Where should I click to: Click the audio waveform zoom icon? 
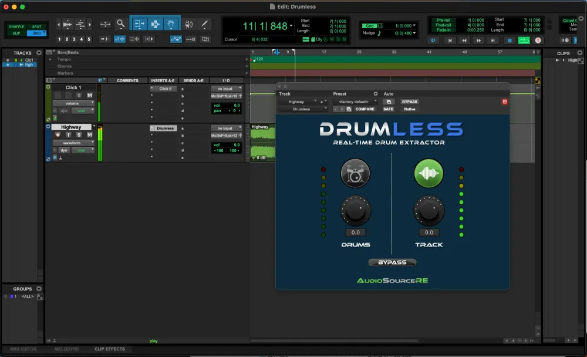tap(68, 24)
